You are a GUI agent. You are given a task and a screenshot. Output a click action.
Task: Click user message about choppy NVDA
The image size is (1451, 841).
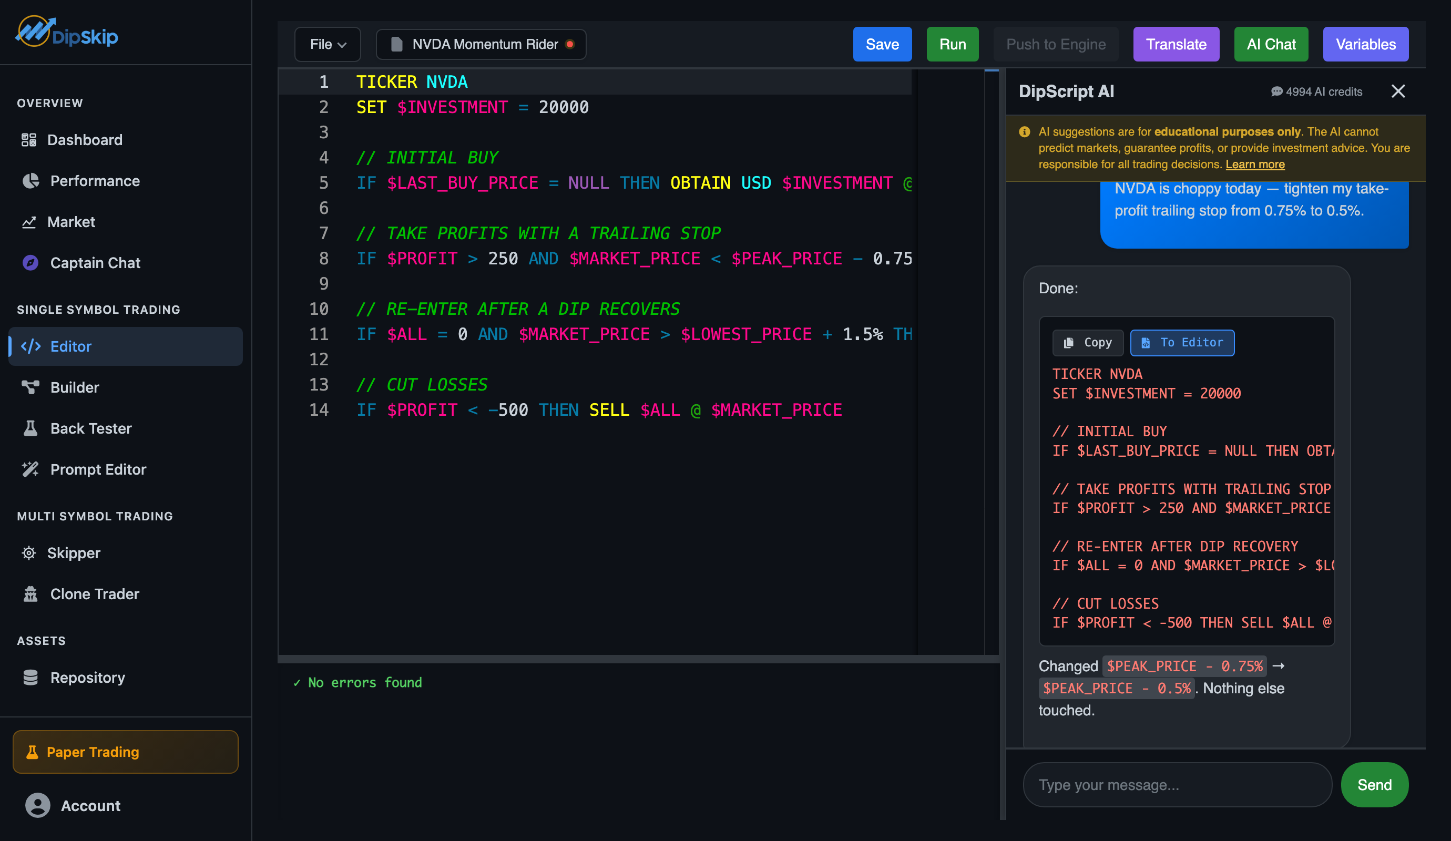(1254, 214)
